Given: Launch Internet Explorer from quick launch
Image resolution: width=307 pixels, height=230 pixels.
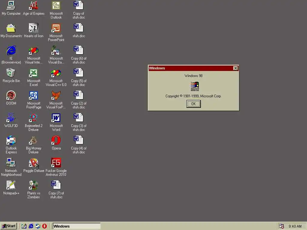Looking at the screenshot, I should tap(31, 226).
